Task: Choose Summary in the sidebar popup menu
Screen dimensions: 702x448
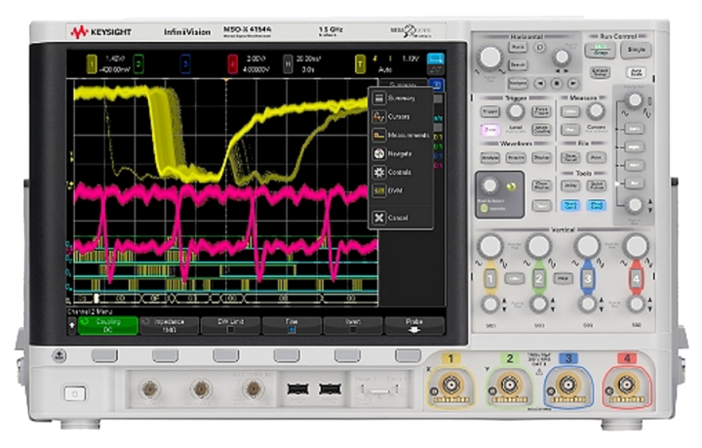Action: [x=401, y=99]
